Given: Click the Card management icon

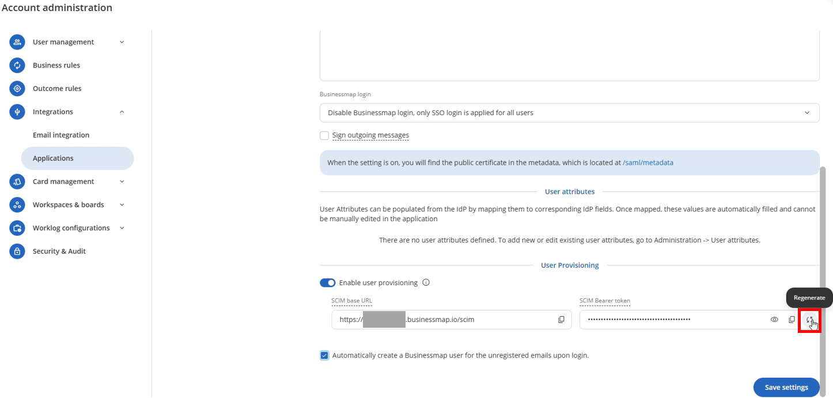Looking at the screenshot, I should point(17,181).
